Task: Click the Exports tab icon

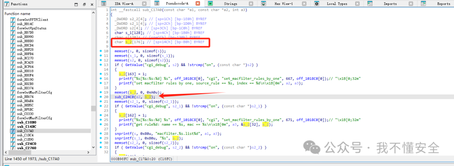Action: click(x=423, y=4)
